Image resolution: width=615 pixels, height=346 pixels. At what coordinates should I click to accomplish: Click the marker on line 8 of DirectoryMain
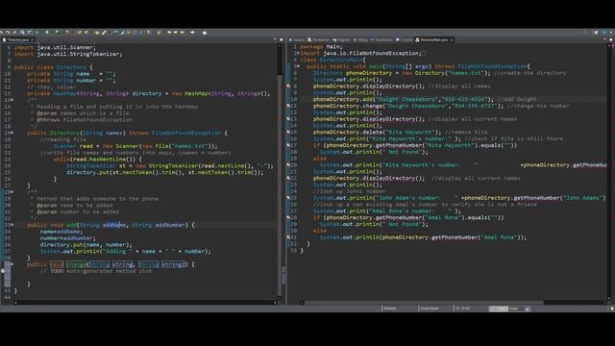[288, 86]
